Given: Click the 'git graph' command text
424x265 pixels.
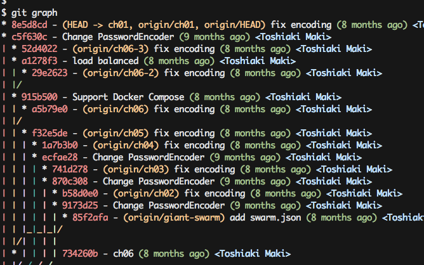Looking at the screenshot, I should (34, 13).
